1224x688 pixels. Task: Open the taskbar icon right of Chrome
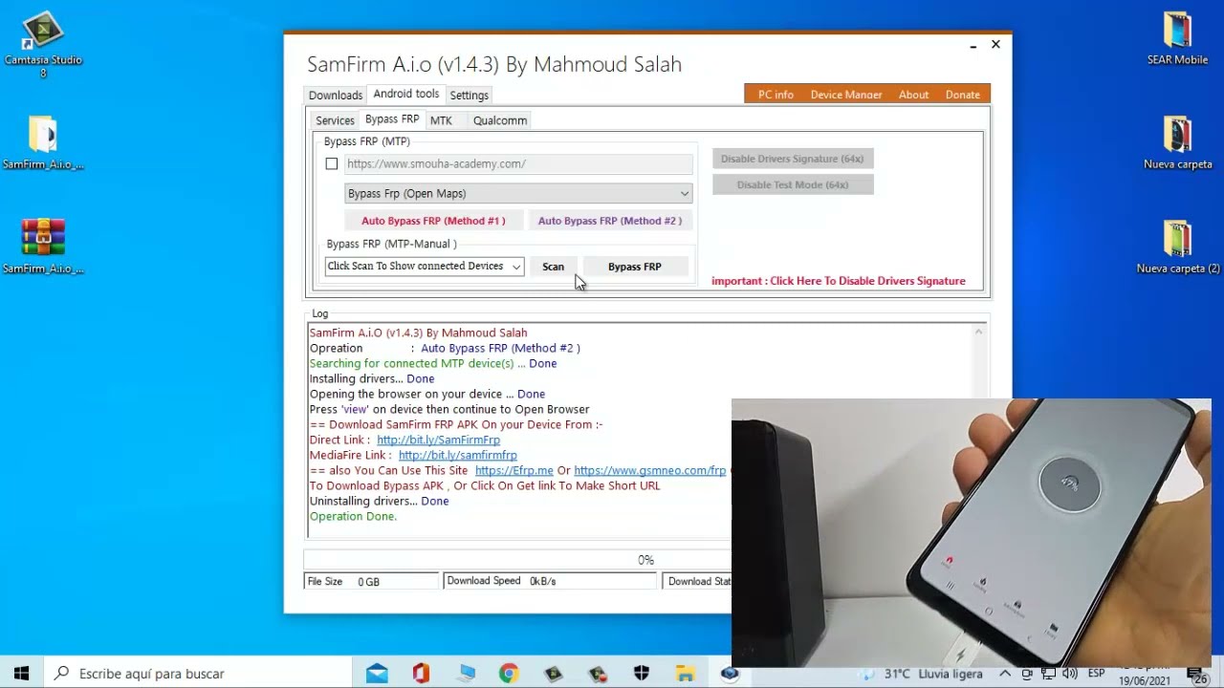pos(554,674)
